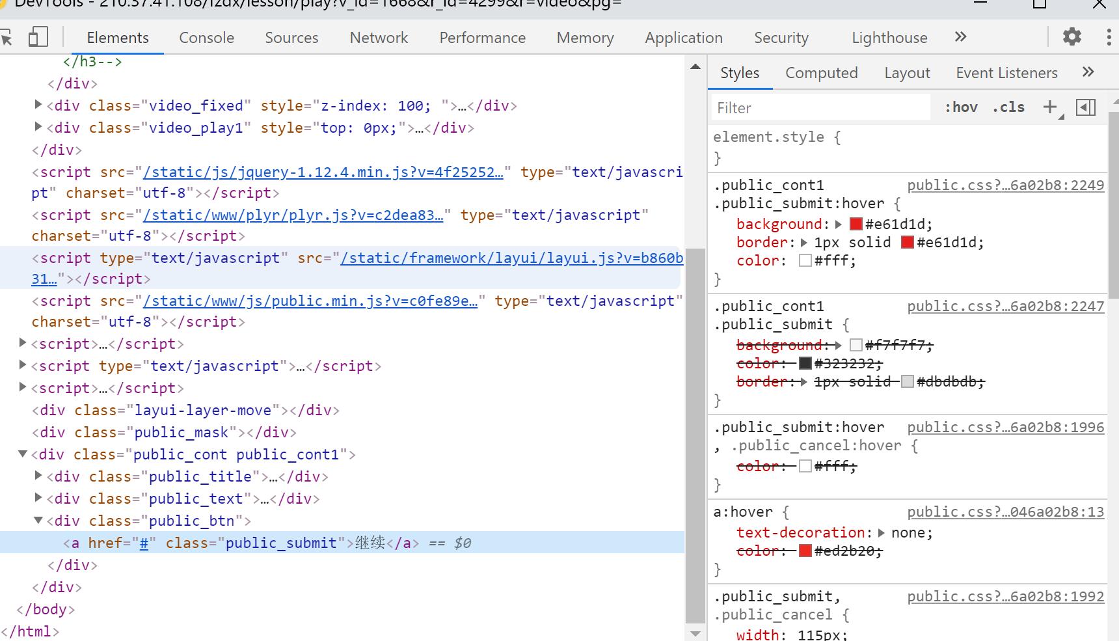Select the public_submit anchor node
This screenshot has width=1119, height=641.
[x=342, y=543]
